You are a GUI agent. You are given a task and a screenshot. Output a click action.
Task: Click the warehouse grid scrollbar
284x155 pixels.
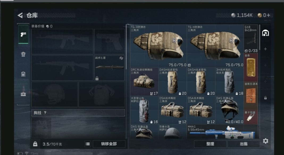click(259, 37)
